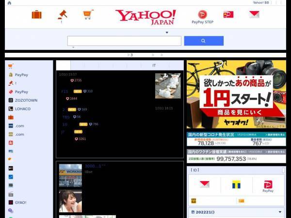Click the Yahoo! JAPAN logo
The width and height of the screenshot is (291, 218).
(x=145, y=17)
